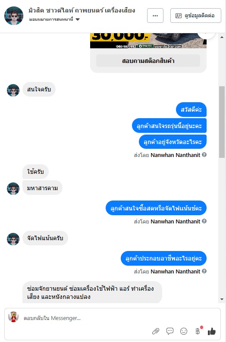Viewport: 226px width, 342px height.
Task: Click the page avatar beside reply box
Action: click(13, 317)
